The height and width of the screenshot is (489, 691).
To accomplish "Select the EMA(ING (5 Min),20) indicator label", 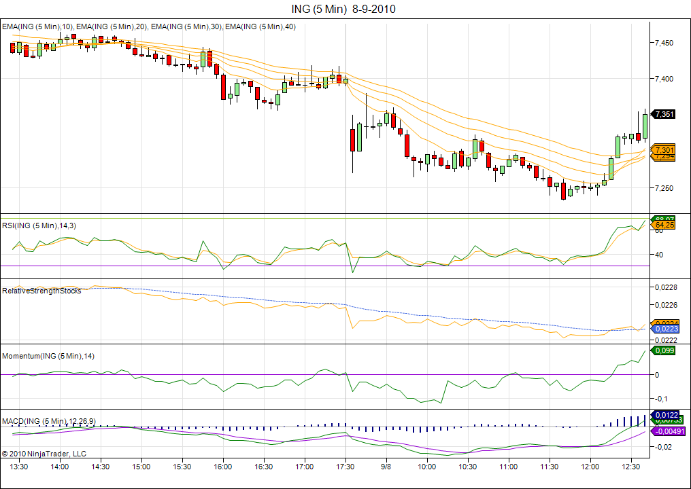I will click(112, 27).
